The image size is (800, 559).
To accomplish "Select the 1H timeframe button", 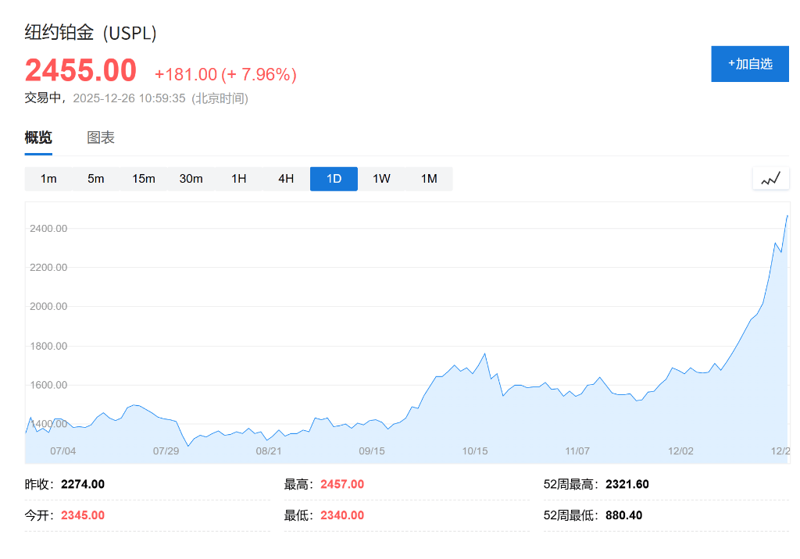I will click(239, 179).
